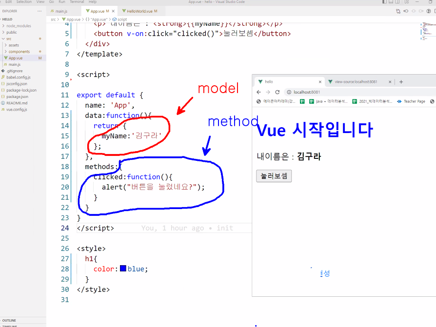
Task: Click the first green sheets bookmark icon
Action: (302, 101)
